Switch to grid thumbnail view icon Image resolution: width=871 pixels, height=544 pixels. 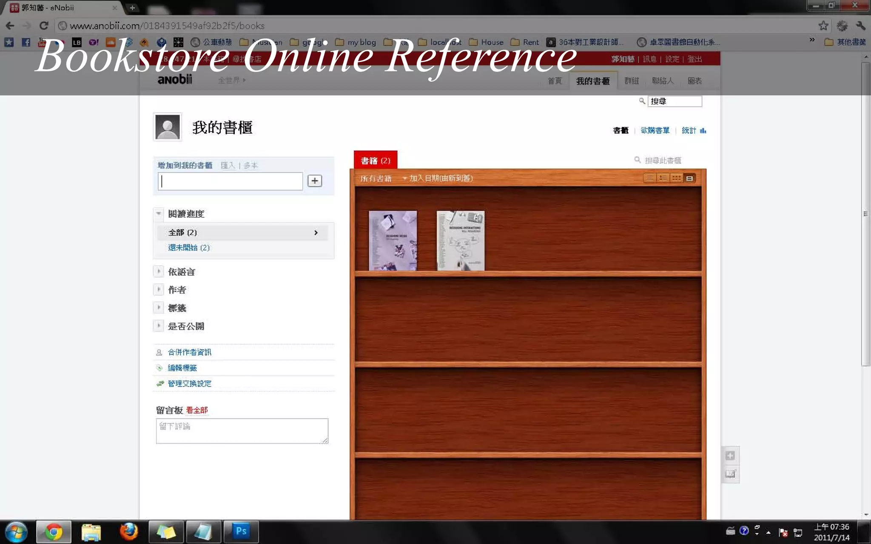click(676, 178)
